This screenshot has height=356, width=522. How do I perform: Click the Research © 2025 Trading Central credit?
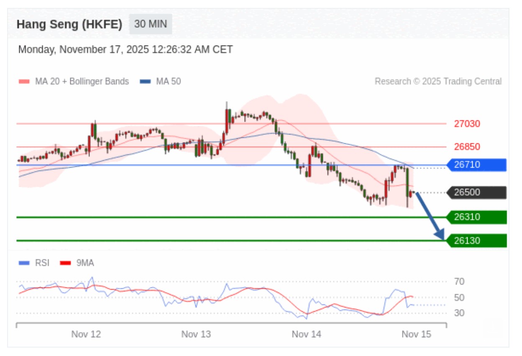tap(438, 81)
